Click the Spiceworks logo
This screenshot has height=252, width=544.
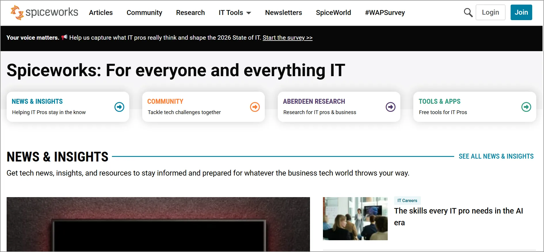(x=44, y=12)
